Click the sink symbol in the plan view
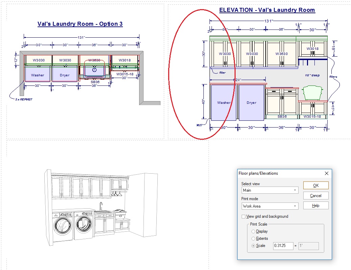The width and height of the screenshot is (351, 270). point(94,70)
